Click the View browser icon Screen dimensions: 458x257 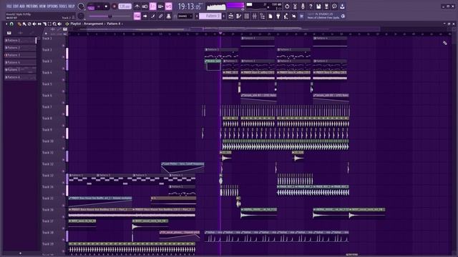(263, 16)
